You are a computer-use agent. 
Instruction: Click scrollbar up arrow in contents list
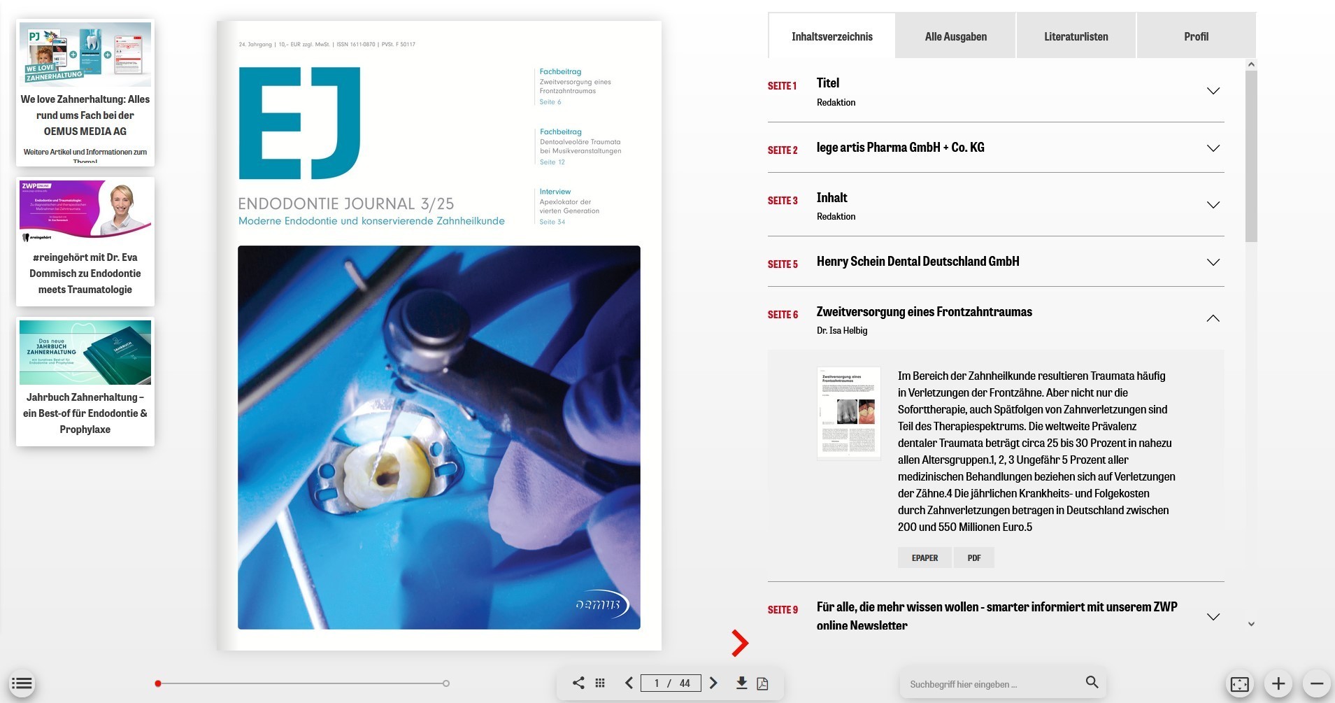[1251, 64]
